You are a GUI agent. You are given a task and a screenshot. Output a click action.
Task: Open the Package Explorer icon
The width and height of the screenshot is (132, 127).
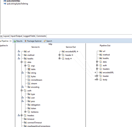25,41
